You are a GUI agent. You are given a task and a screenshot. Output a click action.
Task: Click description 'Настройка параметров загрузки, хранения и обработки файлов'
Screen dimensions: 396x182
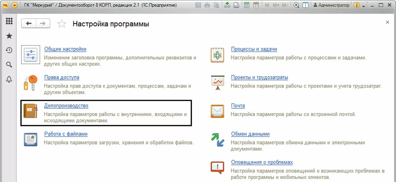(118, 143)
